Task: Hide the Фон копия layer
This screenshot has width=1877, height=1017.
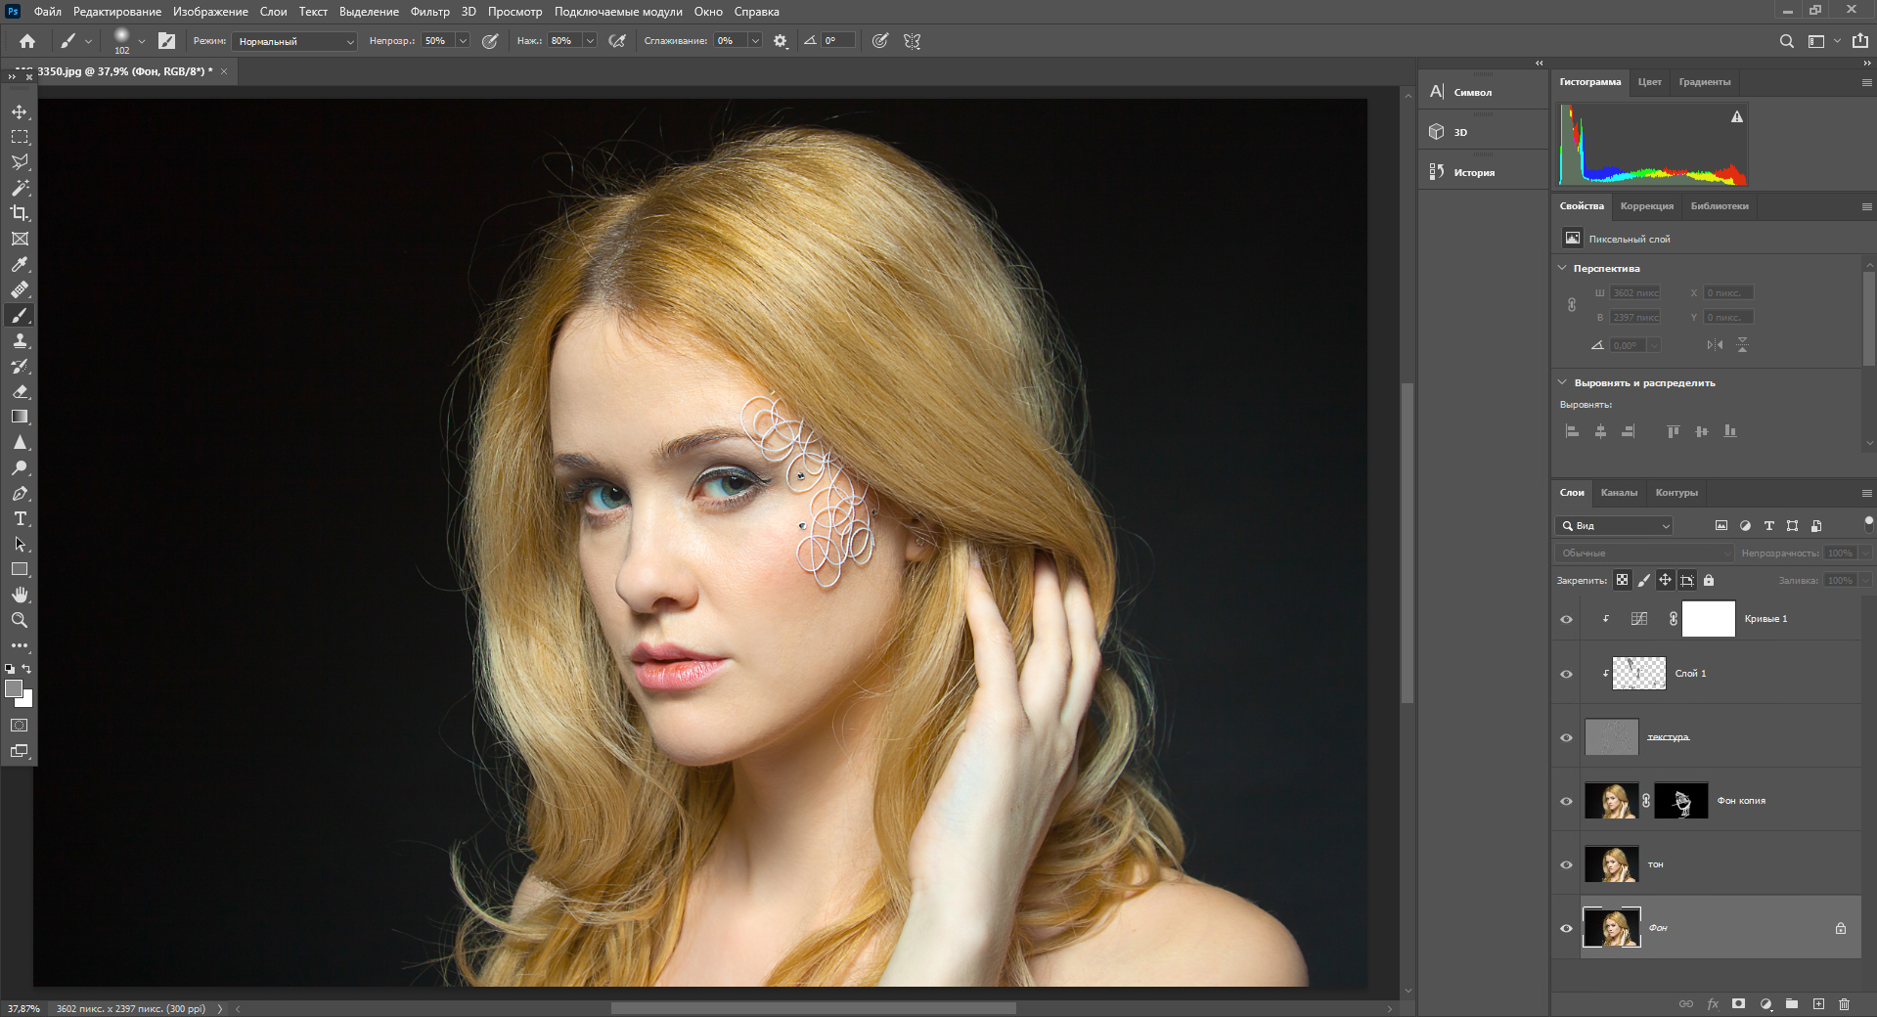Action: point(1566,800)
